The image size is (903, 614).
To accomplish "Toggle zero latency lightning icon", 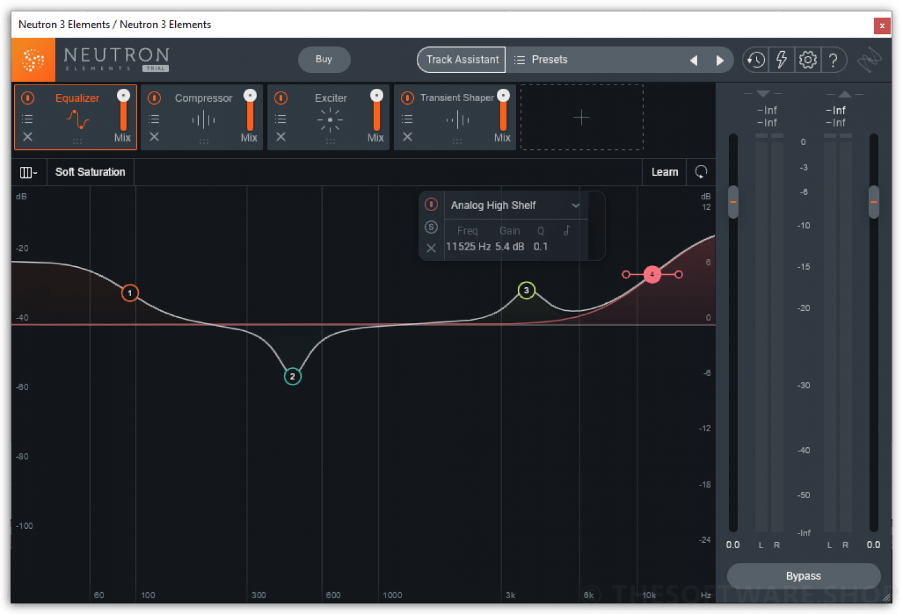I will click(781, 59).
